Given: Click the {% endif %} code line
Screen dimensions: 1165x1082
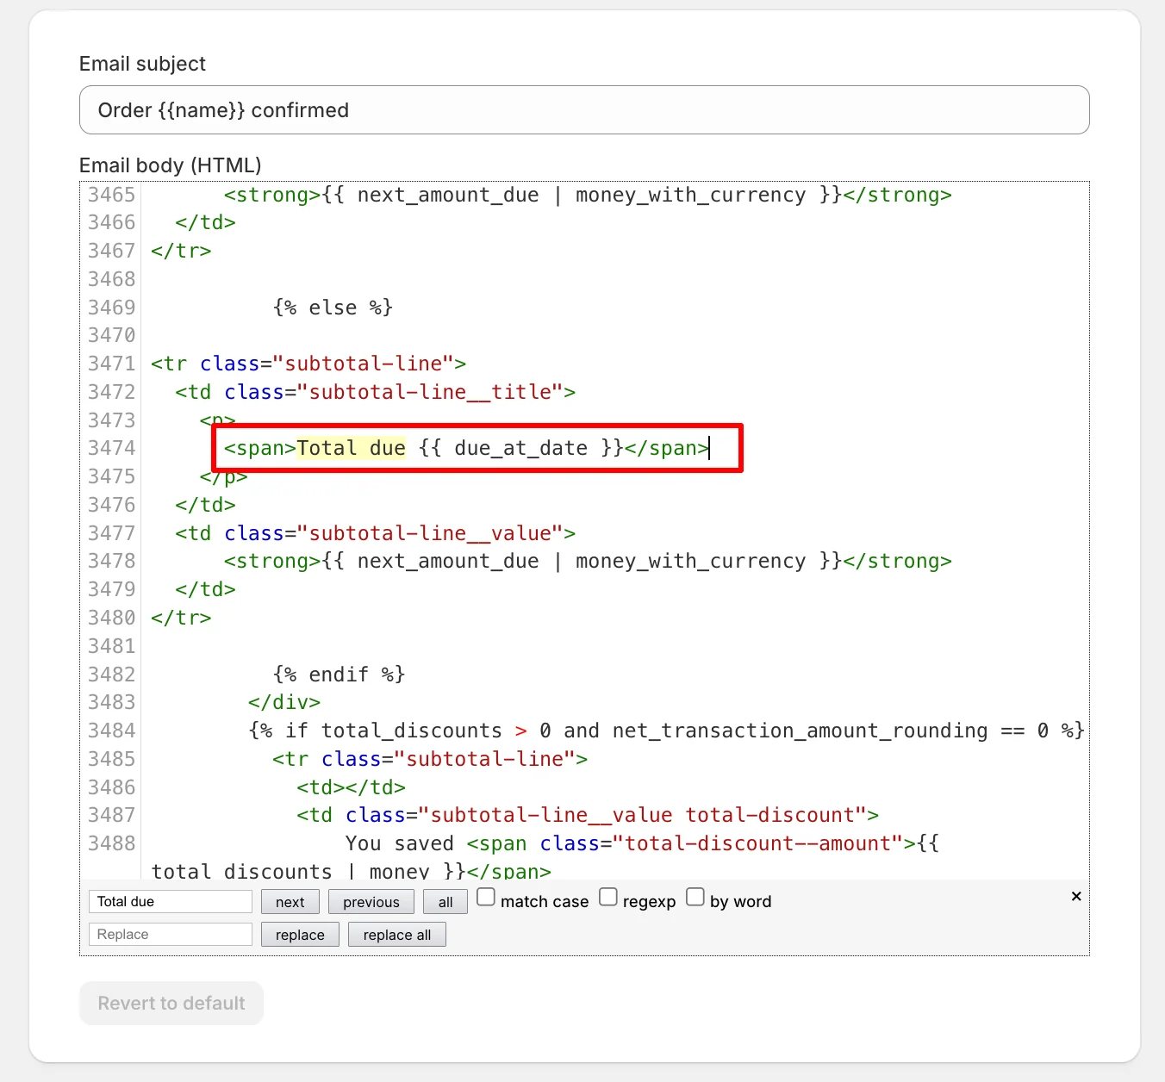Looking at the screenshot, I should click(x=339, y=675).
